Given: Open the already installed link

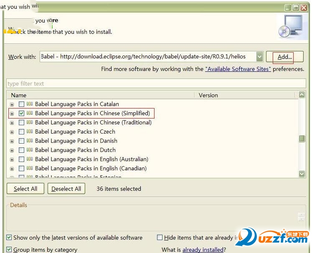Looking at the screenshot, I should pos(203,250).
